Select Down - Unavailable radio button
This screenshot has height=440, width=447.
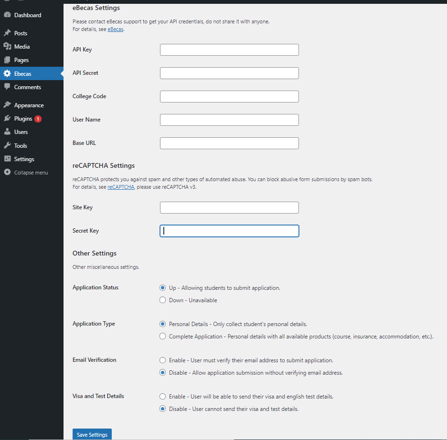tap(162, 300)
